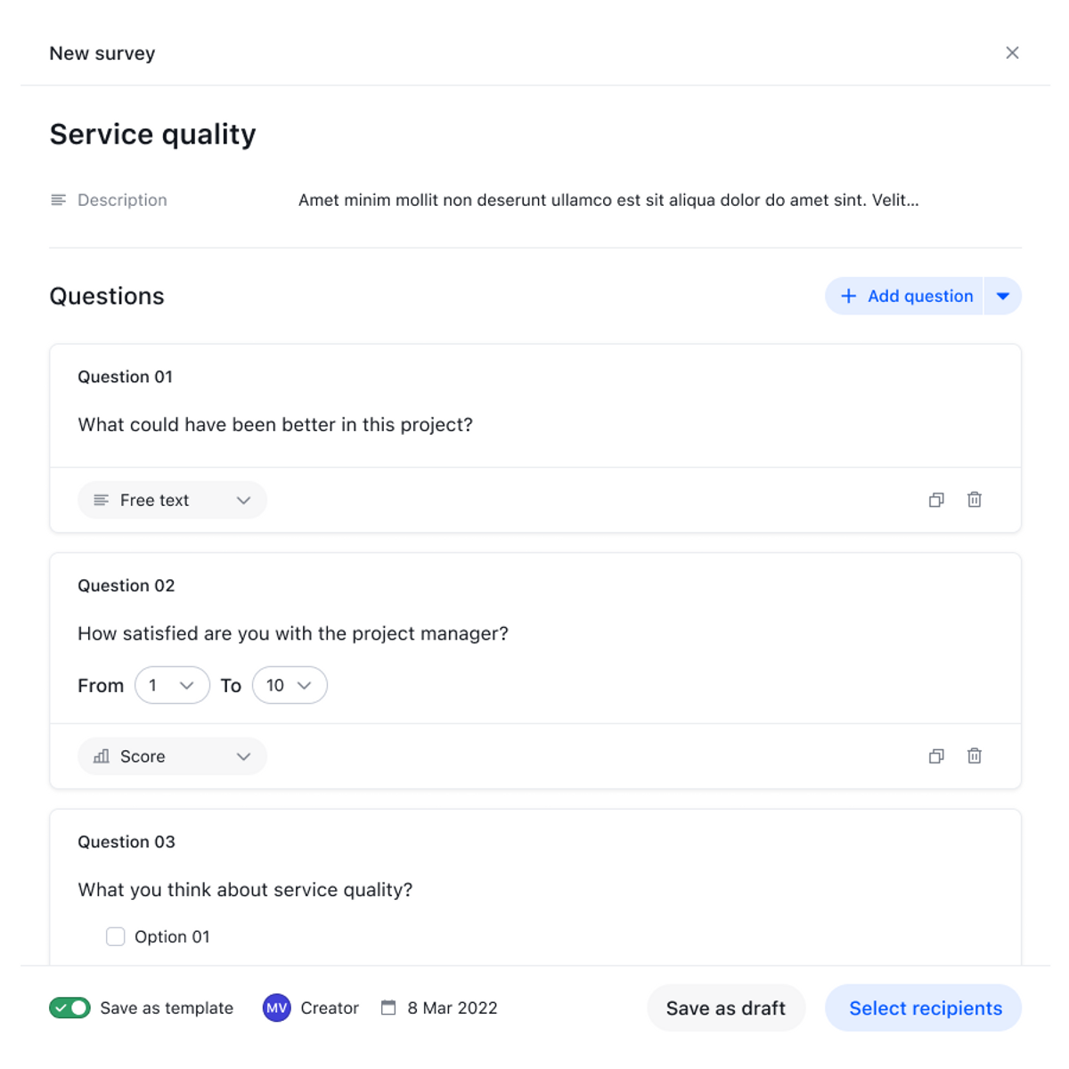Click the calendar icon beside 8 Mar 2022
Screen dimensions: 1069x1069
click(388, 1008)
